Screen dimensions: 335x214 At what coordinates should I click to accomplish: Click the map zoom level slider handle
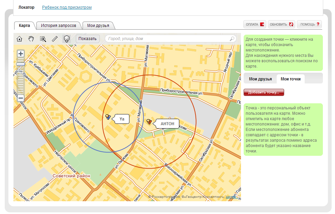tap(21, 64)
